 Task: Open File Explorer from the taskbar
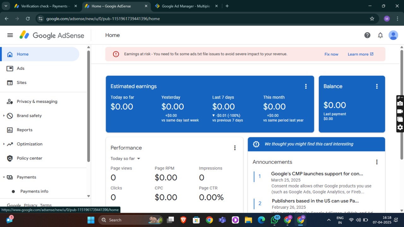pyautogui.click(x=248, y=220)
